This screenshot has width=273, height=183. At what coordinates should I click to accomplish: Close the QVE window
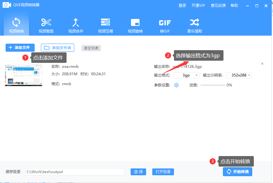click(x=266, y=6)
